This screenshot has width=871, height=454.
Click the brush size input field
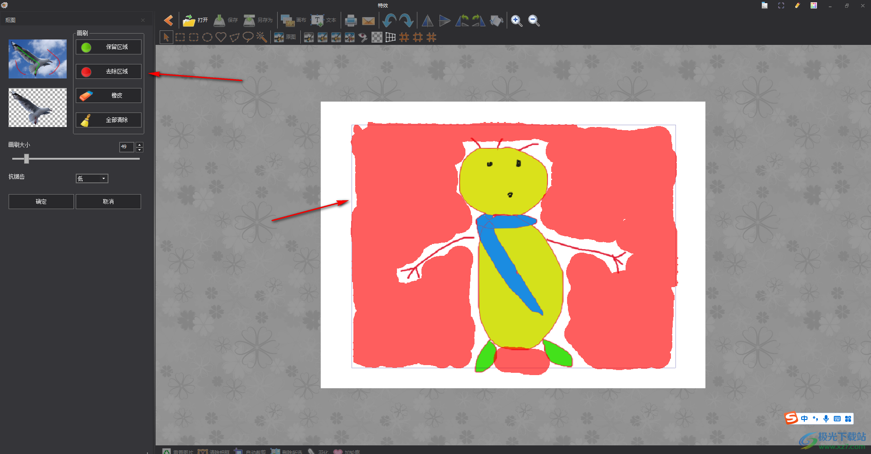[126, 147]
